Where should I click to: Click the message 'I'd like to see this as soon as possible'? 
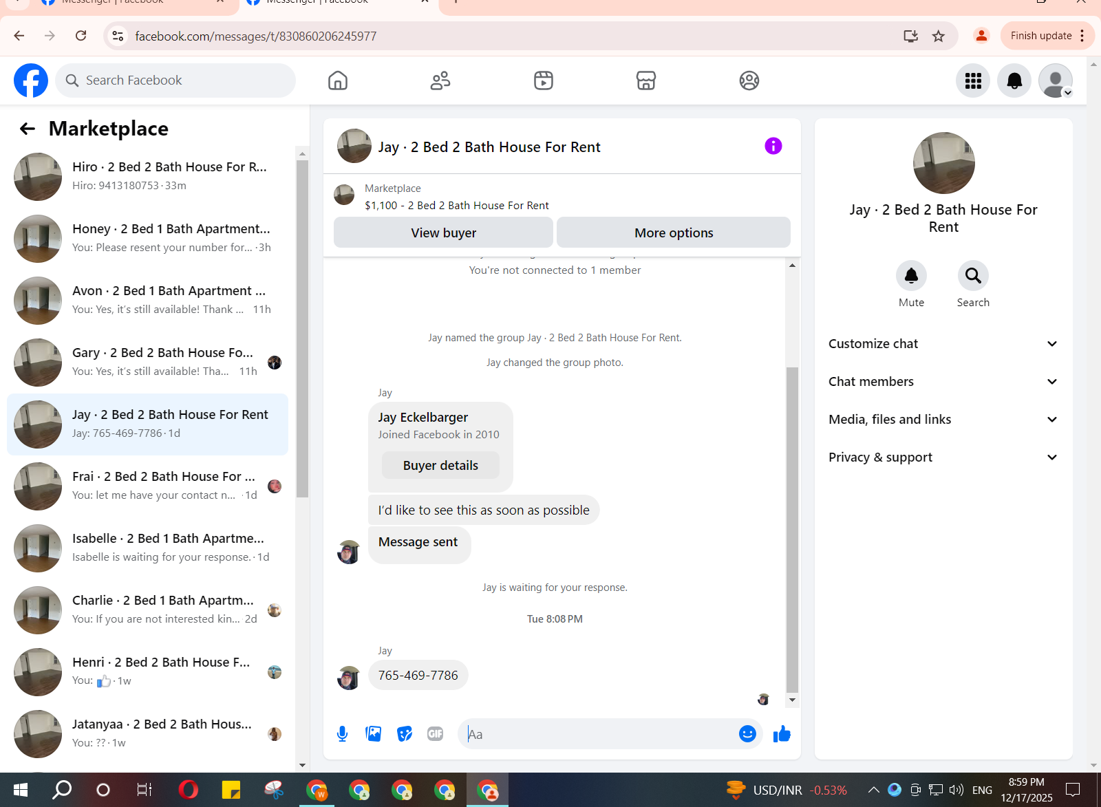pos(484,510)
